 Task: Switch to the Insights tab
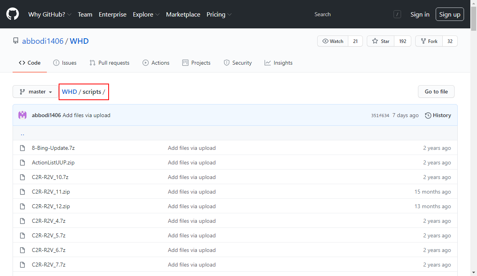279,63
